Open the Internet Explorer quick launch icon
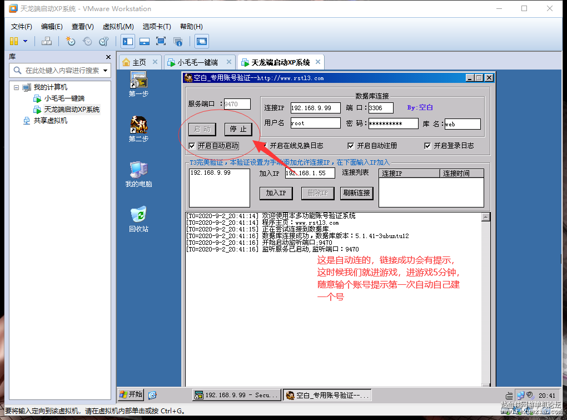The height and width of the screenshot is (420, 567). [x=152, y=395]
